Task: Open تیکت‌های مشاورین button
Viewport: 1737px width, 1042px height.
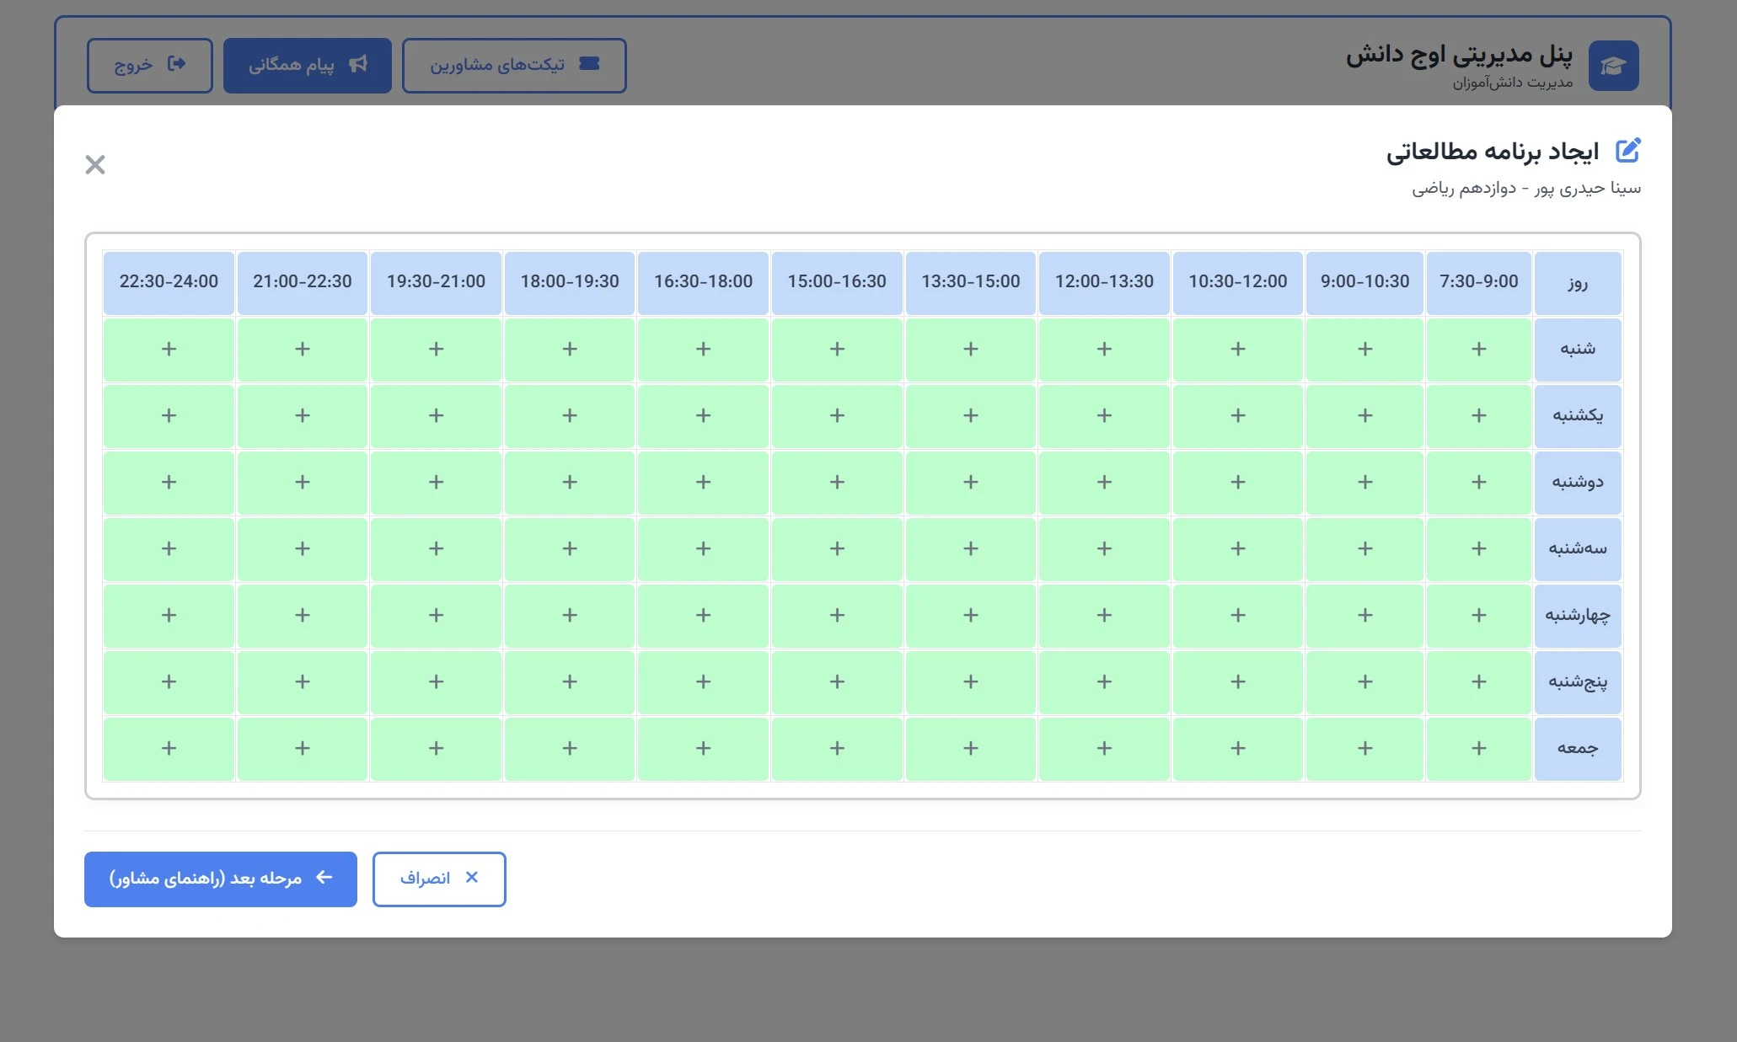Action: 514,65
